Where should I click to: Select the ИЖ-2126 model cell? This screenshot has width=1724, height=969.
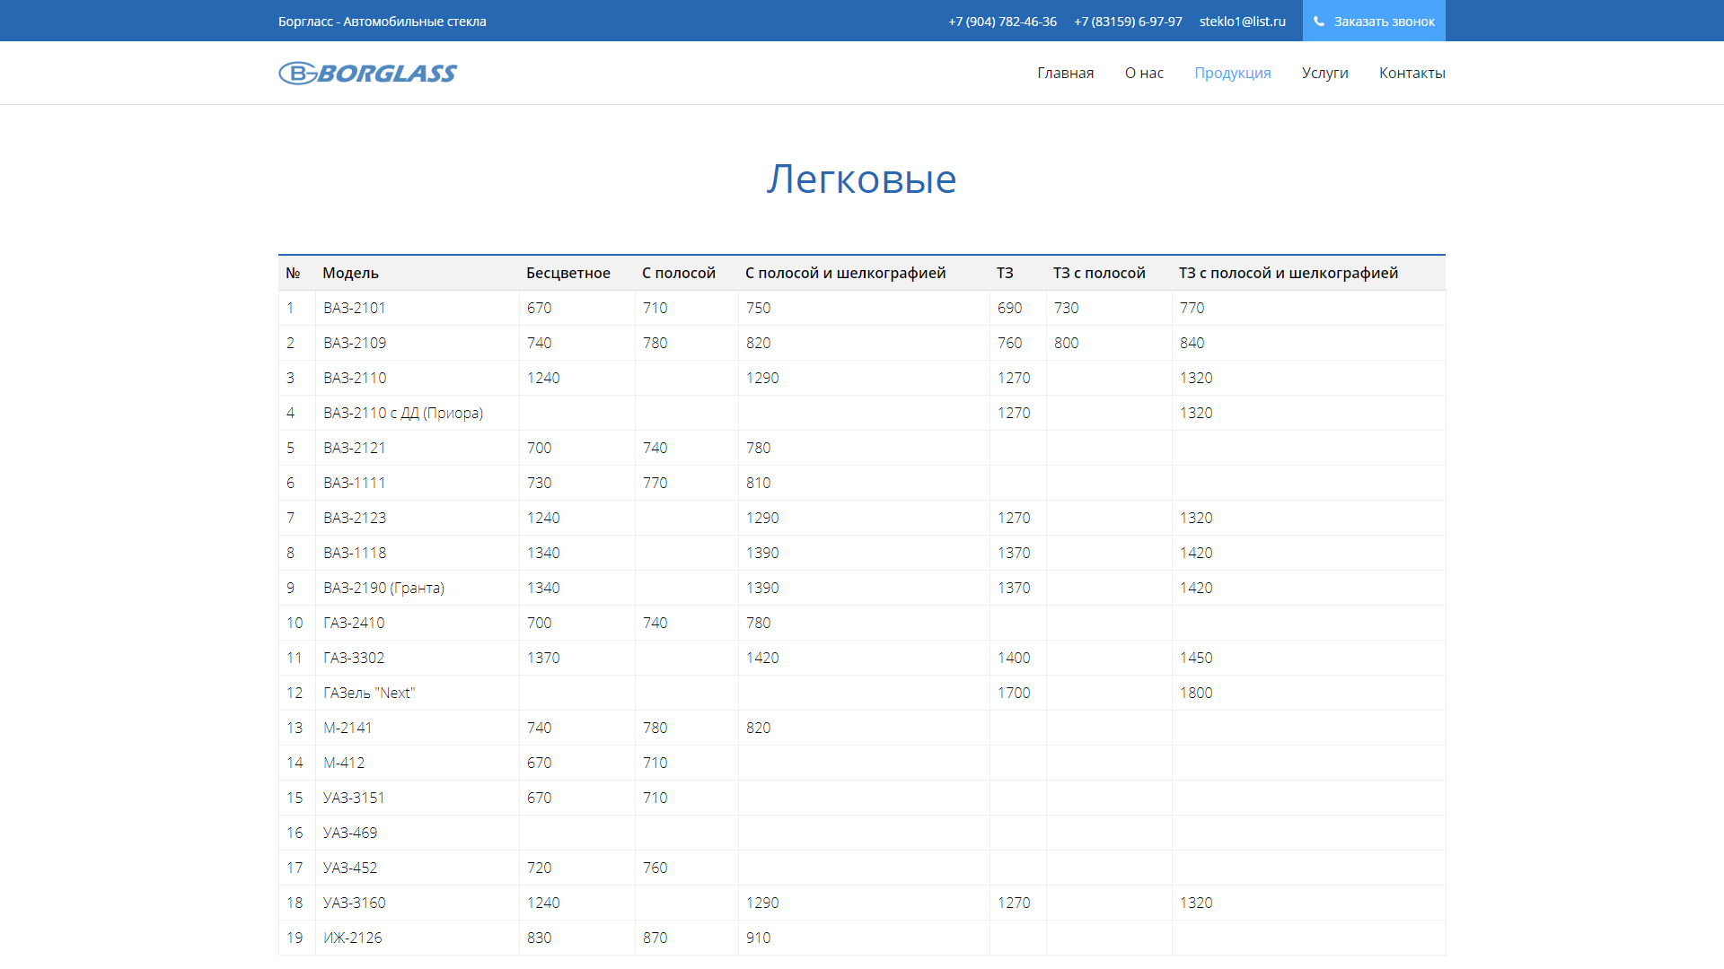click(418, 938)
